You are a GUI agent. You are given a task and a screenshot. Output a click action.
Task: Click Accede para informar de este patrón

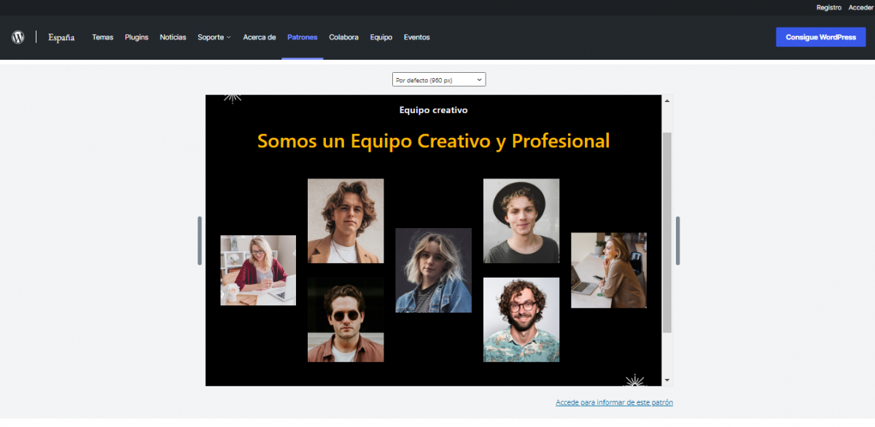614,402
